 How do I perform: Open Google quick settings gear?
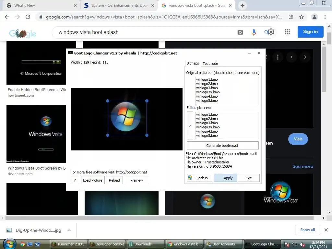point(271,32)
